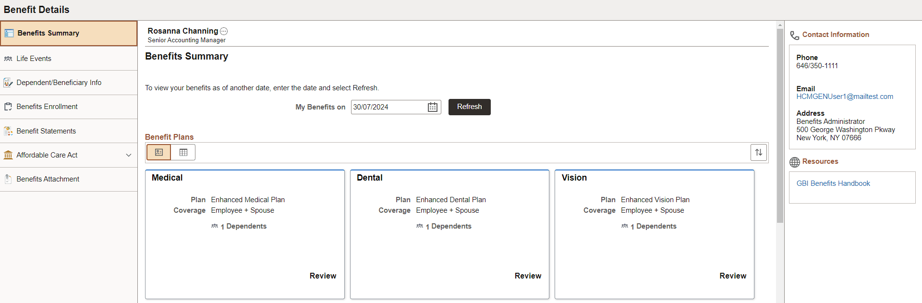Click the phone number 646/350-1111
The width and height of the screenshot is (922, 303).
coord(817,66)
